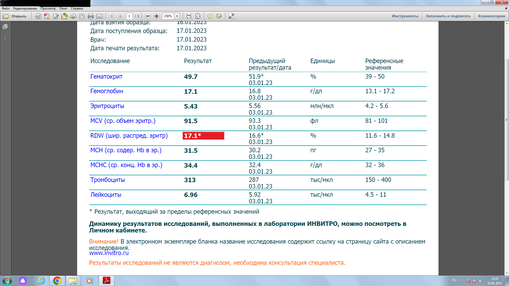509x286 pixels.
Task: Click the Гематокрит result value 49.7
Action: click(x=191, y=77)
